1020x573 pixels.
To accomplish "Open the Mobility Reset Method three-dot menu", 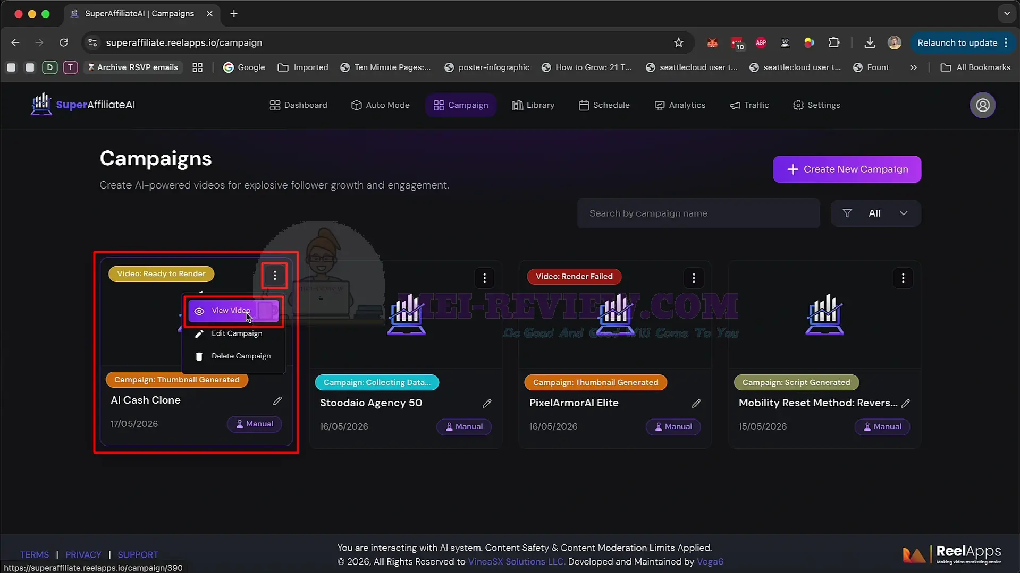I will point(903,278).
